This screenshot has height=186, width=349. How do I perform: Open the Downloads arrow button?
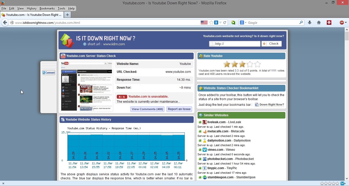[310, 22]
